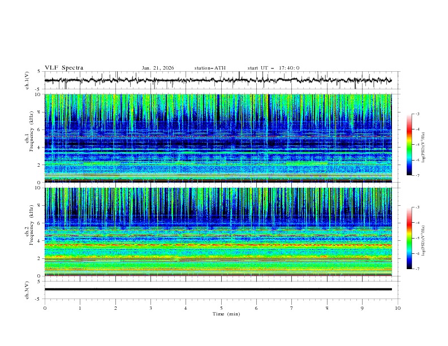Click time axis tick label "3"
The image size is (448, 346).
click(150, 308)
